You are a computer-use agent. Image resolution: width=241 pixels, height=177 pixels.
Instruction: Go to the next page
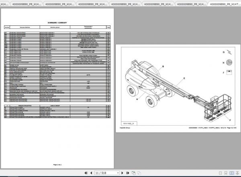click(123, 173)
